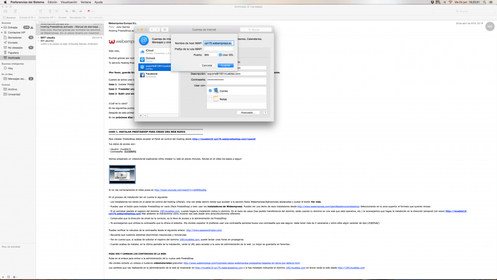Click junk thumbs-down icon in Mail toolbar
The height and width of the screenshot is (280, 497).
57,11
